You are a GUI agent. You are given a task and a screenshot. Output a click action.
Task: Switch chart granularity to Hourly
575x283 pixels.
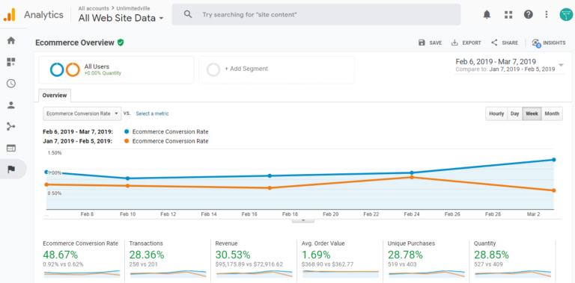click(496, 113)
